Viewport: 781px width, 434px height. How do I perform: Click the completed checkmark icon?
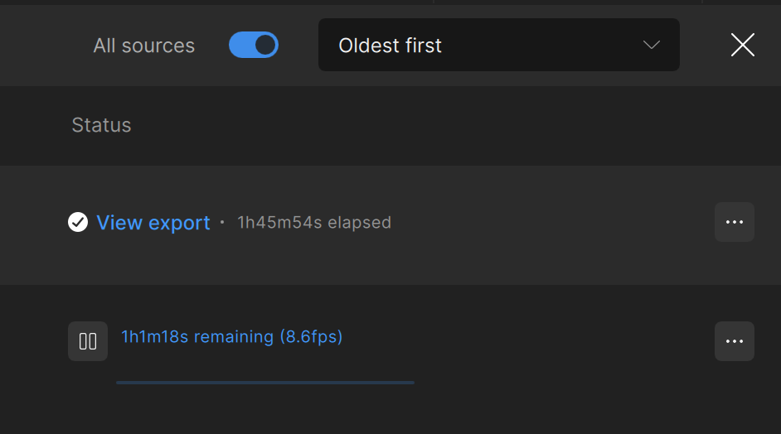coord(78,222)
